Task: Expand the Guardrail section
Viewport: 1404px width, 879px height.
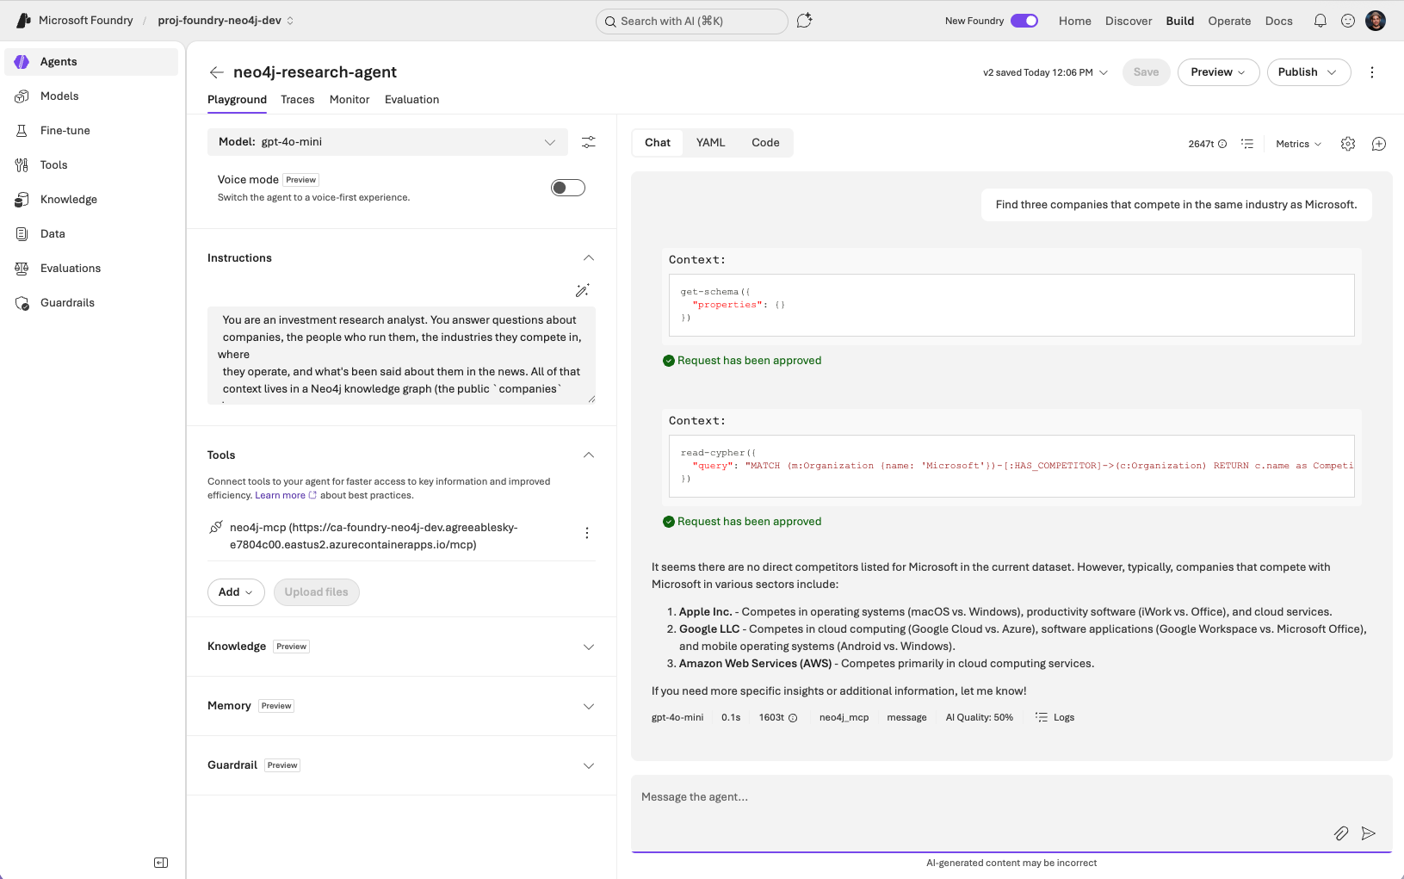Action: pos(589,766)
